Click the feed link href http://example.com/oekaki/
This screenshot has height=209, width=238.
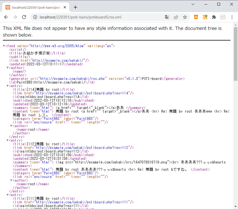58,60
